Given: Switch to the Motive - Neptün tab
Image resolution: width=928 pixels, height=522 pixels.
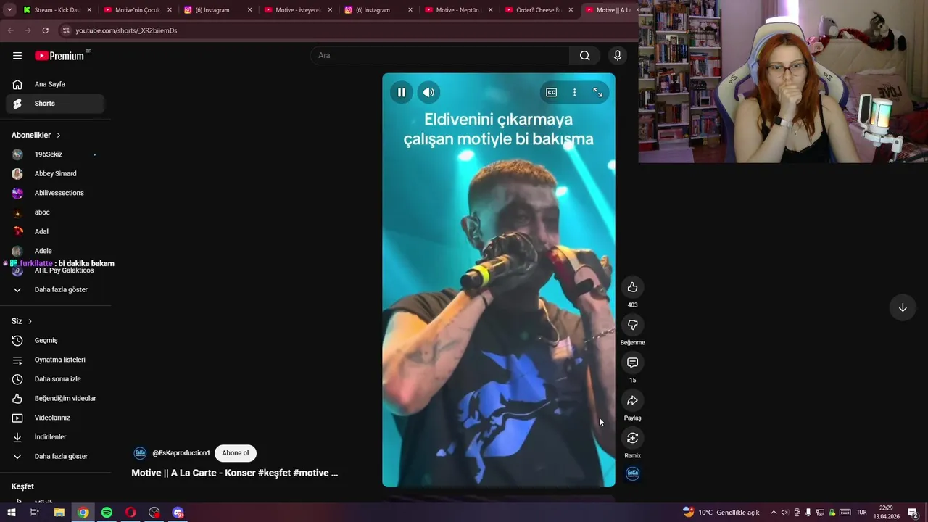Looking at the screenshot, I should [x=458, y=10].
